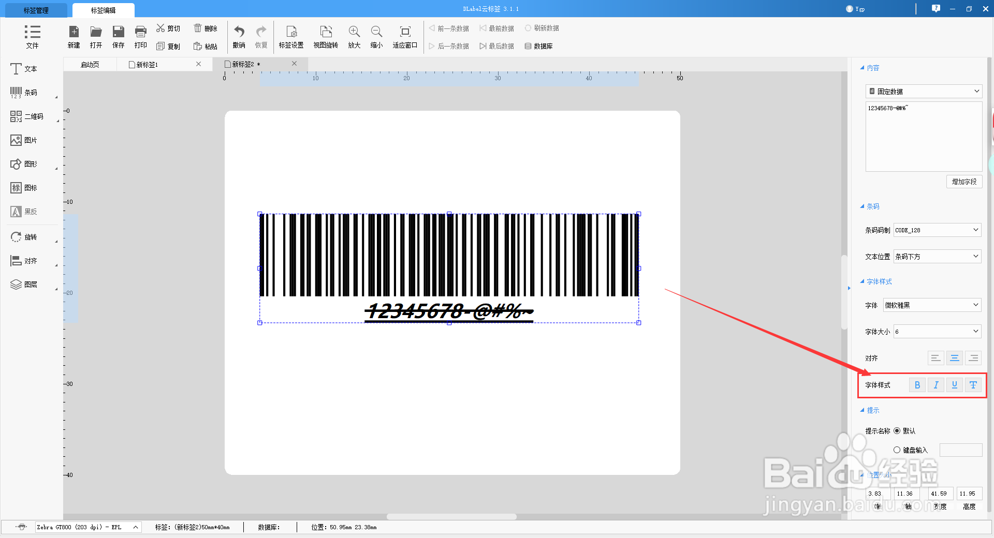This screenshot has width=994, height=538.
Task: Toggle underline font style
Action: (955, 385)
